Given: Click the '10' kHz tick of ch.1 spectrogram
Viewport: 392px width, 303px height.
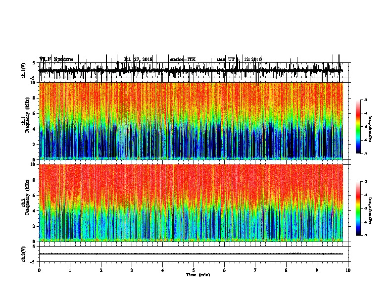Looking at the screenshot, I should 33,83.
